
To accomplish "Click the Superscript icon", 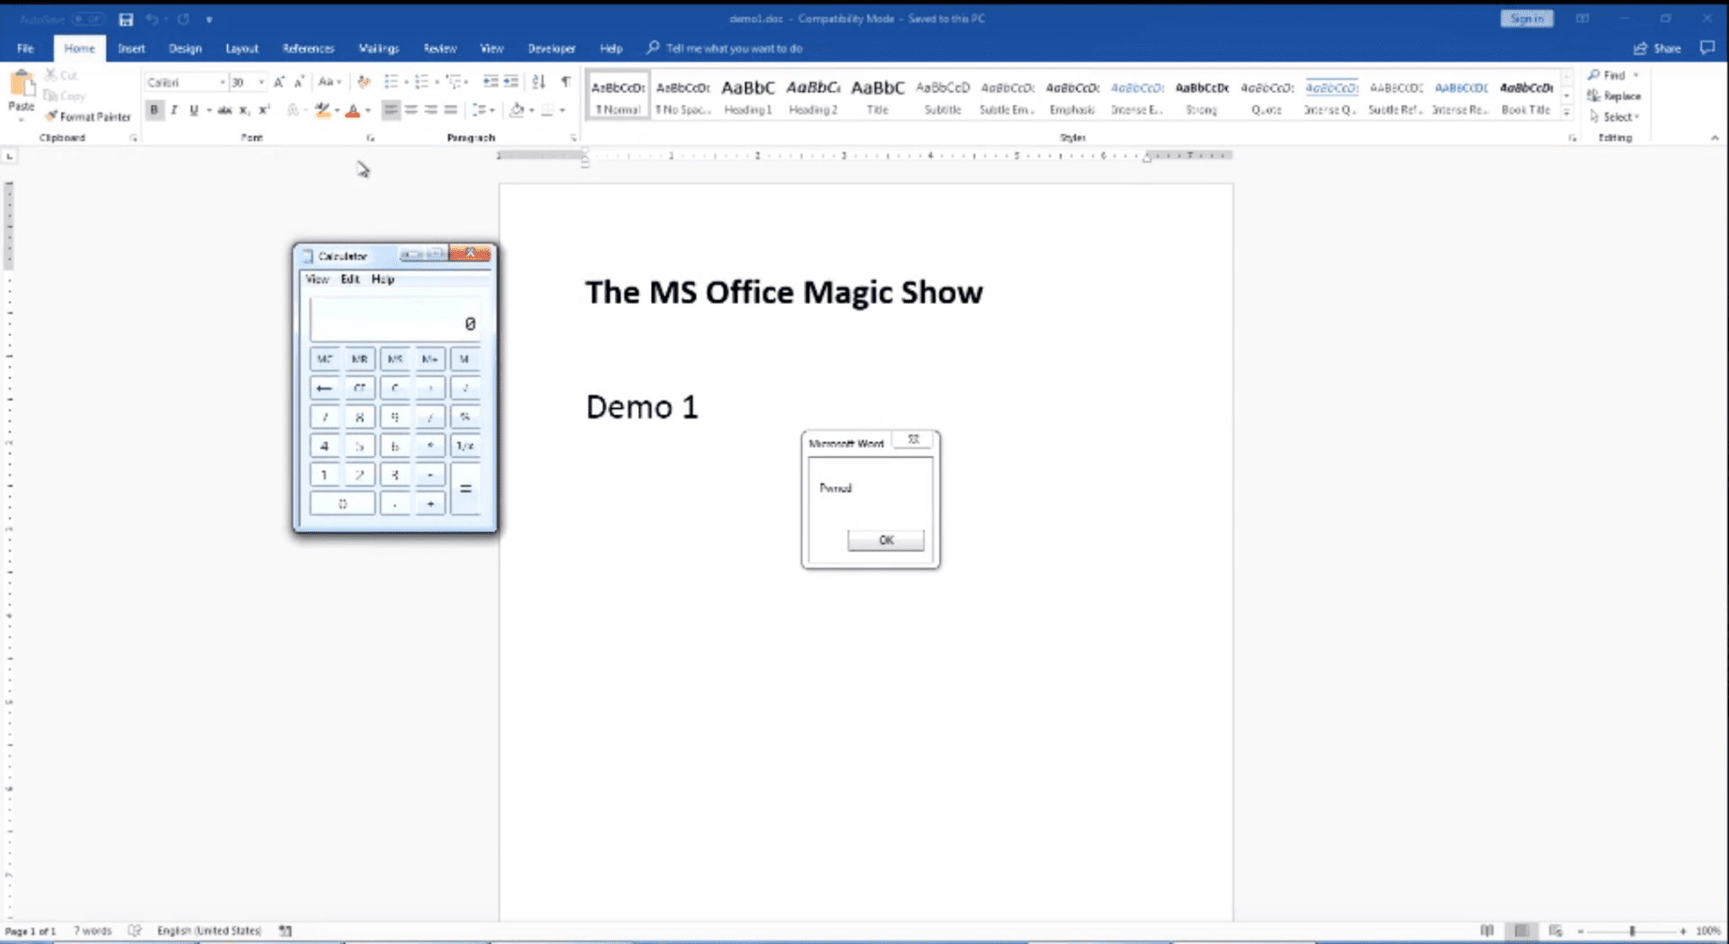I will (x=263, y=110).
